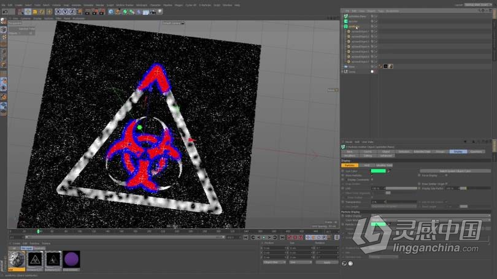
Task: Add a camera object
Action: pyautogui.click(x=153, y=12)
